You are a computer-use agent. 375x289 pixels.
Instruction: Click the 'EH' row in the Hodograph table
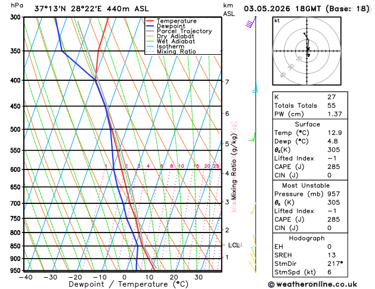point(310,247)
